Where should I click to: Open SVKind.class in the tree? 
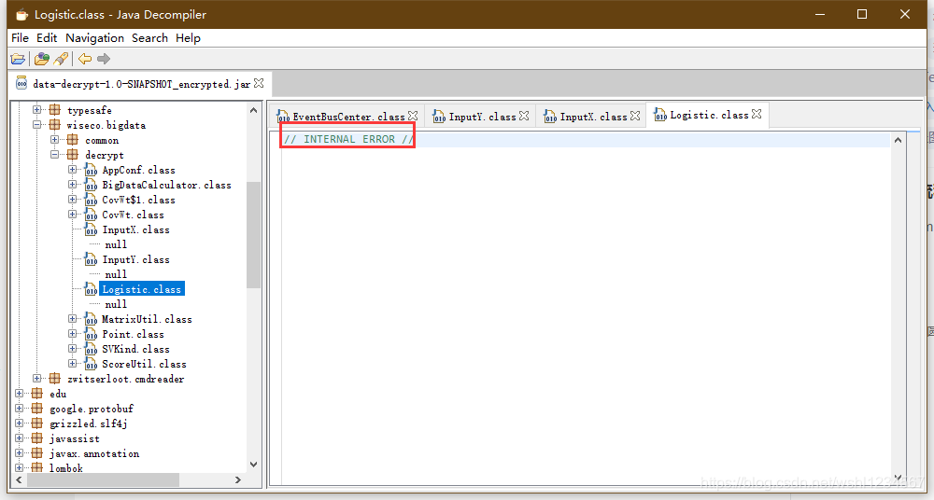[135, 350]
